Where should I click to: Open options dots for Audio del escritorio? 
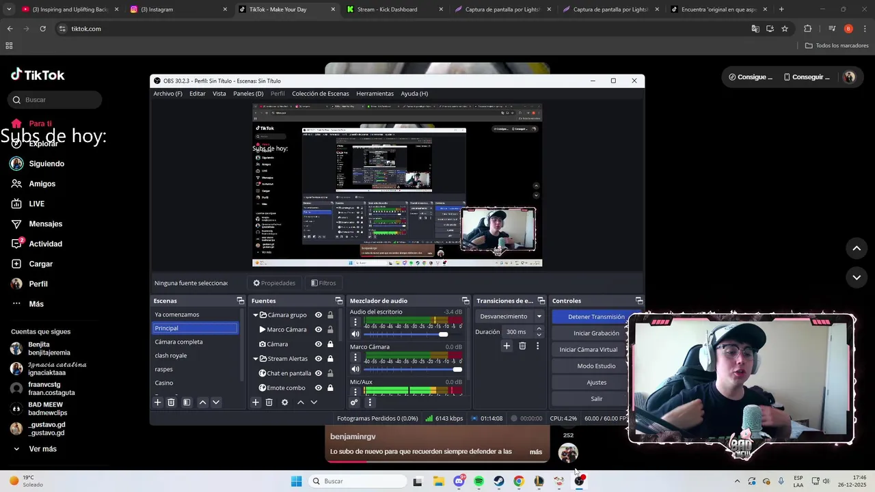(355, 322)
